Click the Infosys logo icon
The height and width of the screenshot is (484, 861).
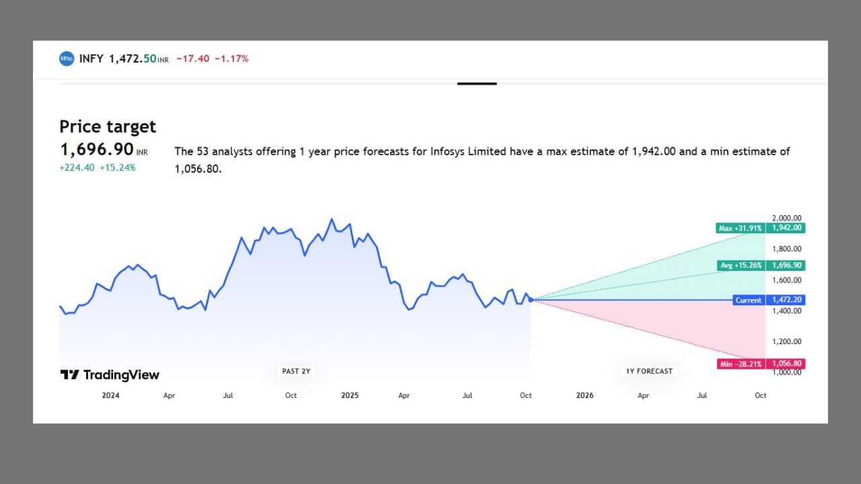point(66,58)
